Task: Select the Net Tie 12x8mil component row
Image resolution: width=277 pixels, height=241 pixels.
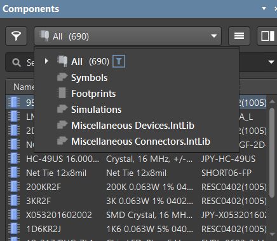Action: click(x=137, y=173)
